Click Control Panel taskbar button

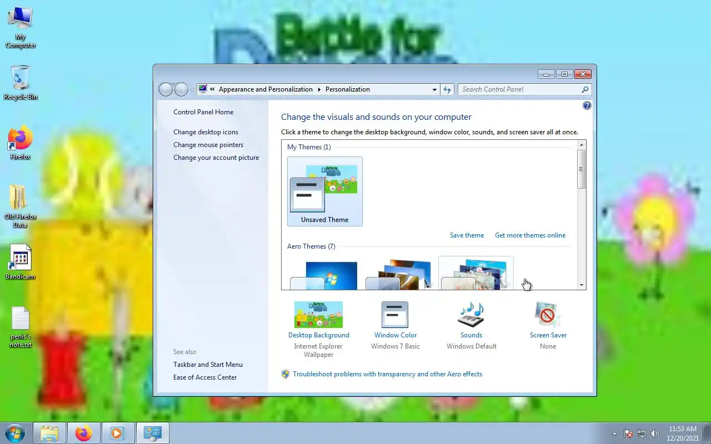click(152, 433)
